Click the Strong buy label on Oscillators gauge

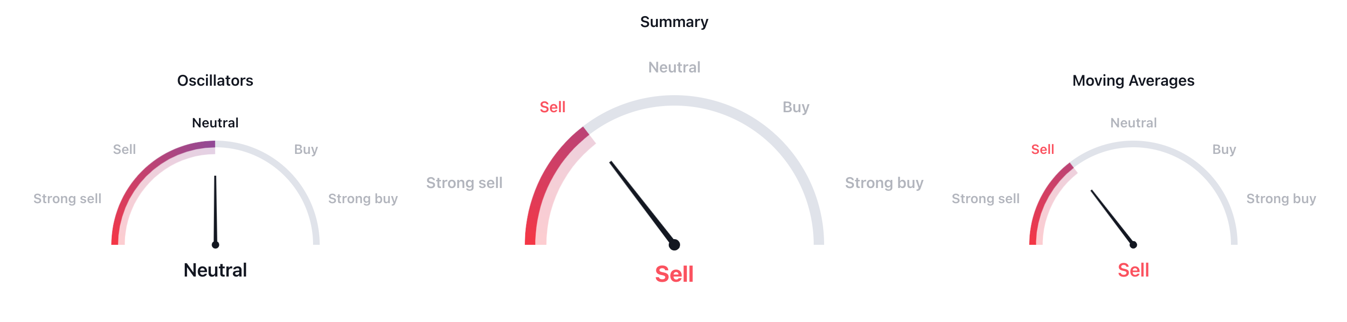[363, 198]
